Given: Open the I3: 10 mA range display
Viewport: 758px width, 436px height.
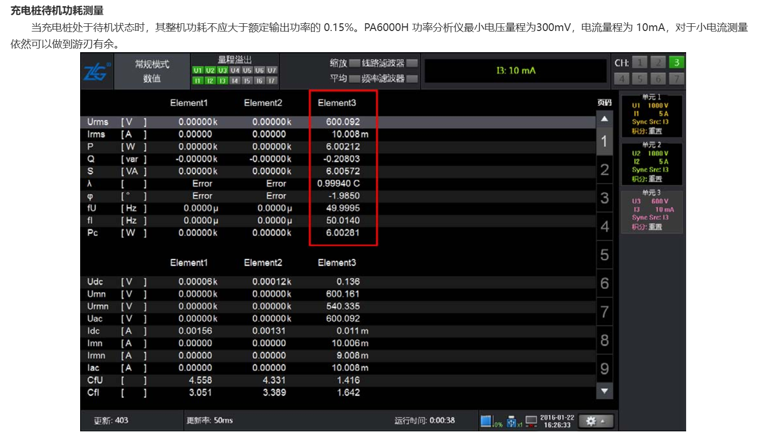Looking at the screenshot, I should click(x=516, y=71).
